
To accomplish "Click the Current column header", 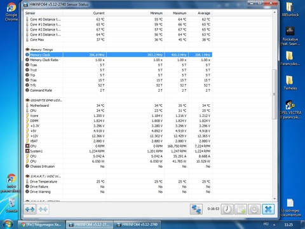I will click(85, 13).
